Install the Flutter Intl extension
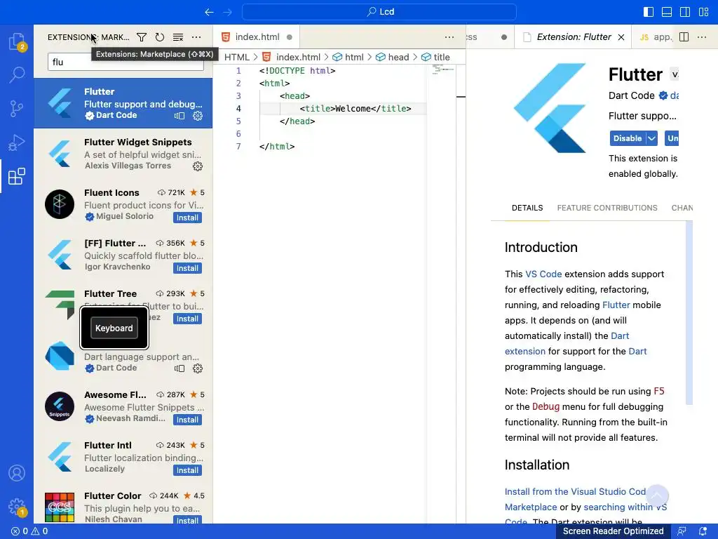The height and width of the screenshot is (539, 718). tap(187, 470)
